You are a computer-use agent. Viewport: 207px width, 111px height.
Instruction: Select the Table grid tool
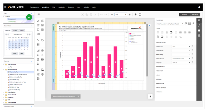click(x=42, y=30)
